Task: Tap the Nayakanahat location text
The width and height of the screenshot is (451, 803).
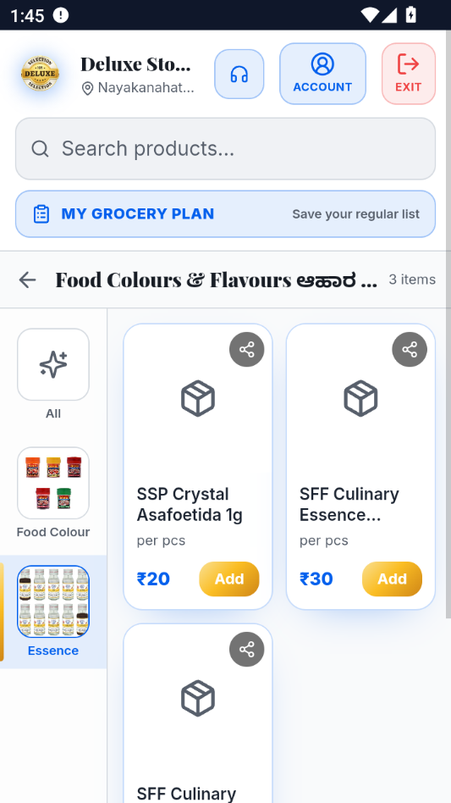Action: tap(146, 88)
